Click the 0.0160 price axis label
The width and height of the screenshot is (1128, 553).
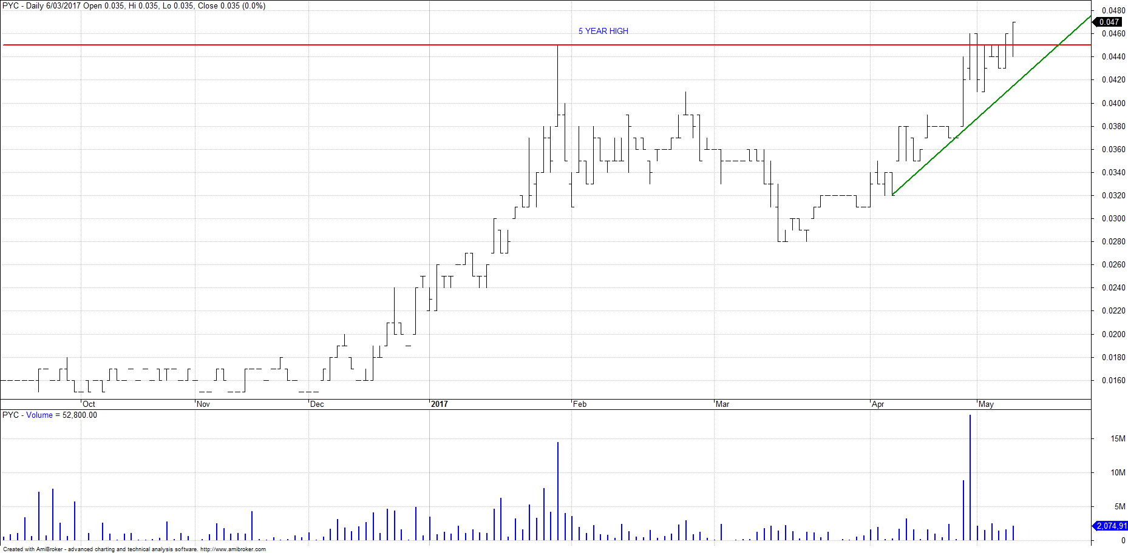[1113, 380]
